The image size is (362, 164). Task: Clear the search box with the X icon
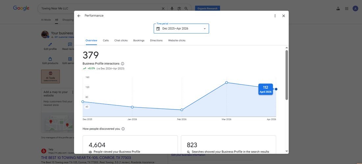[163, 9]
